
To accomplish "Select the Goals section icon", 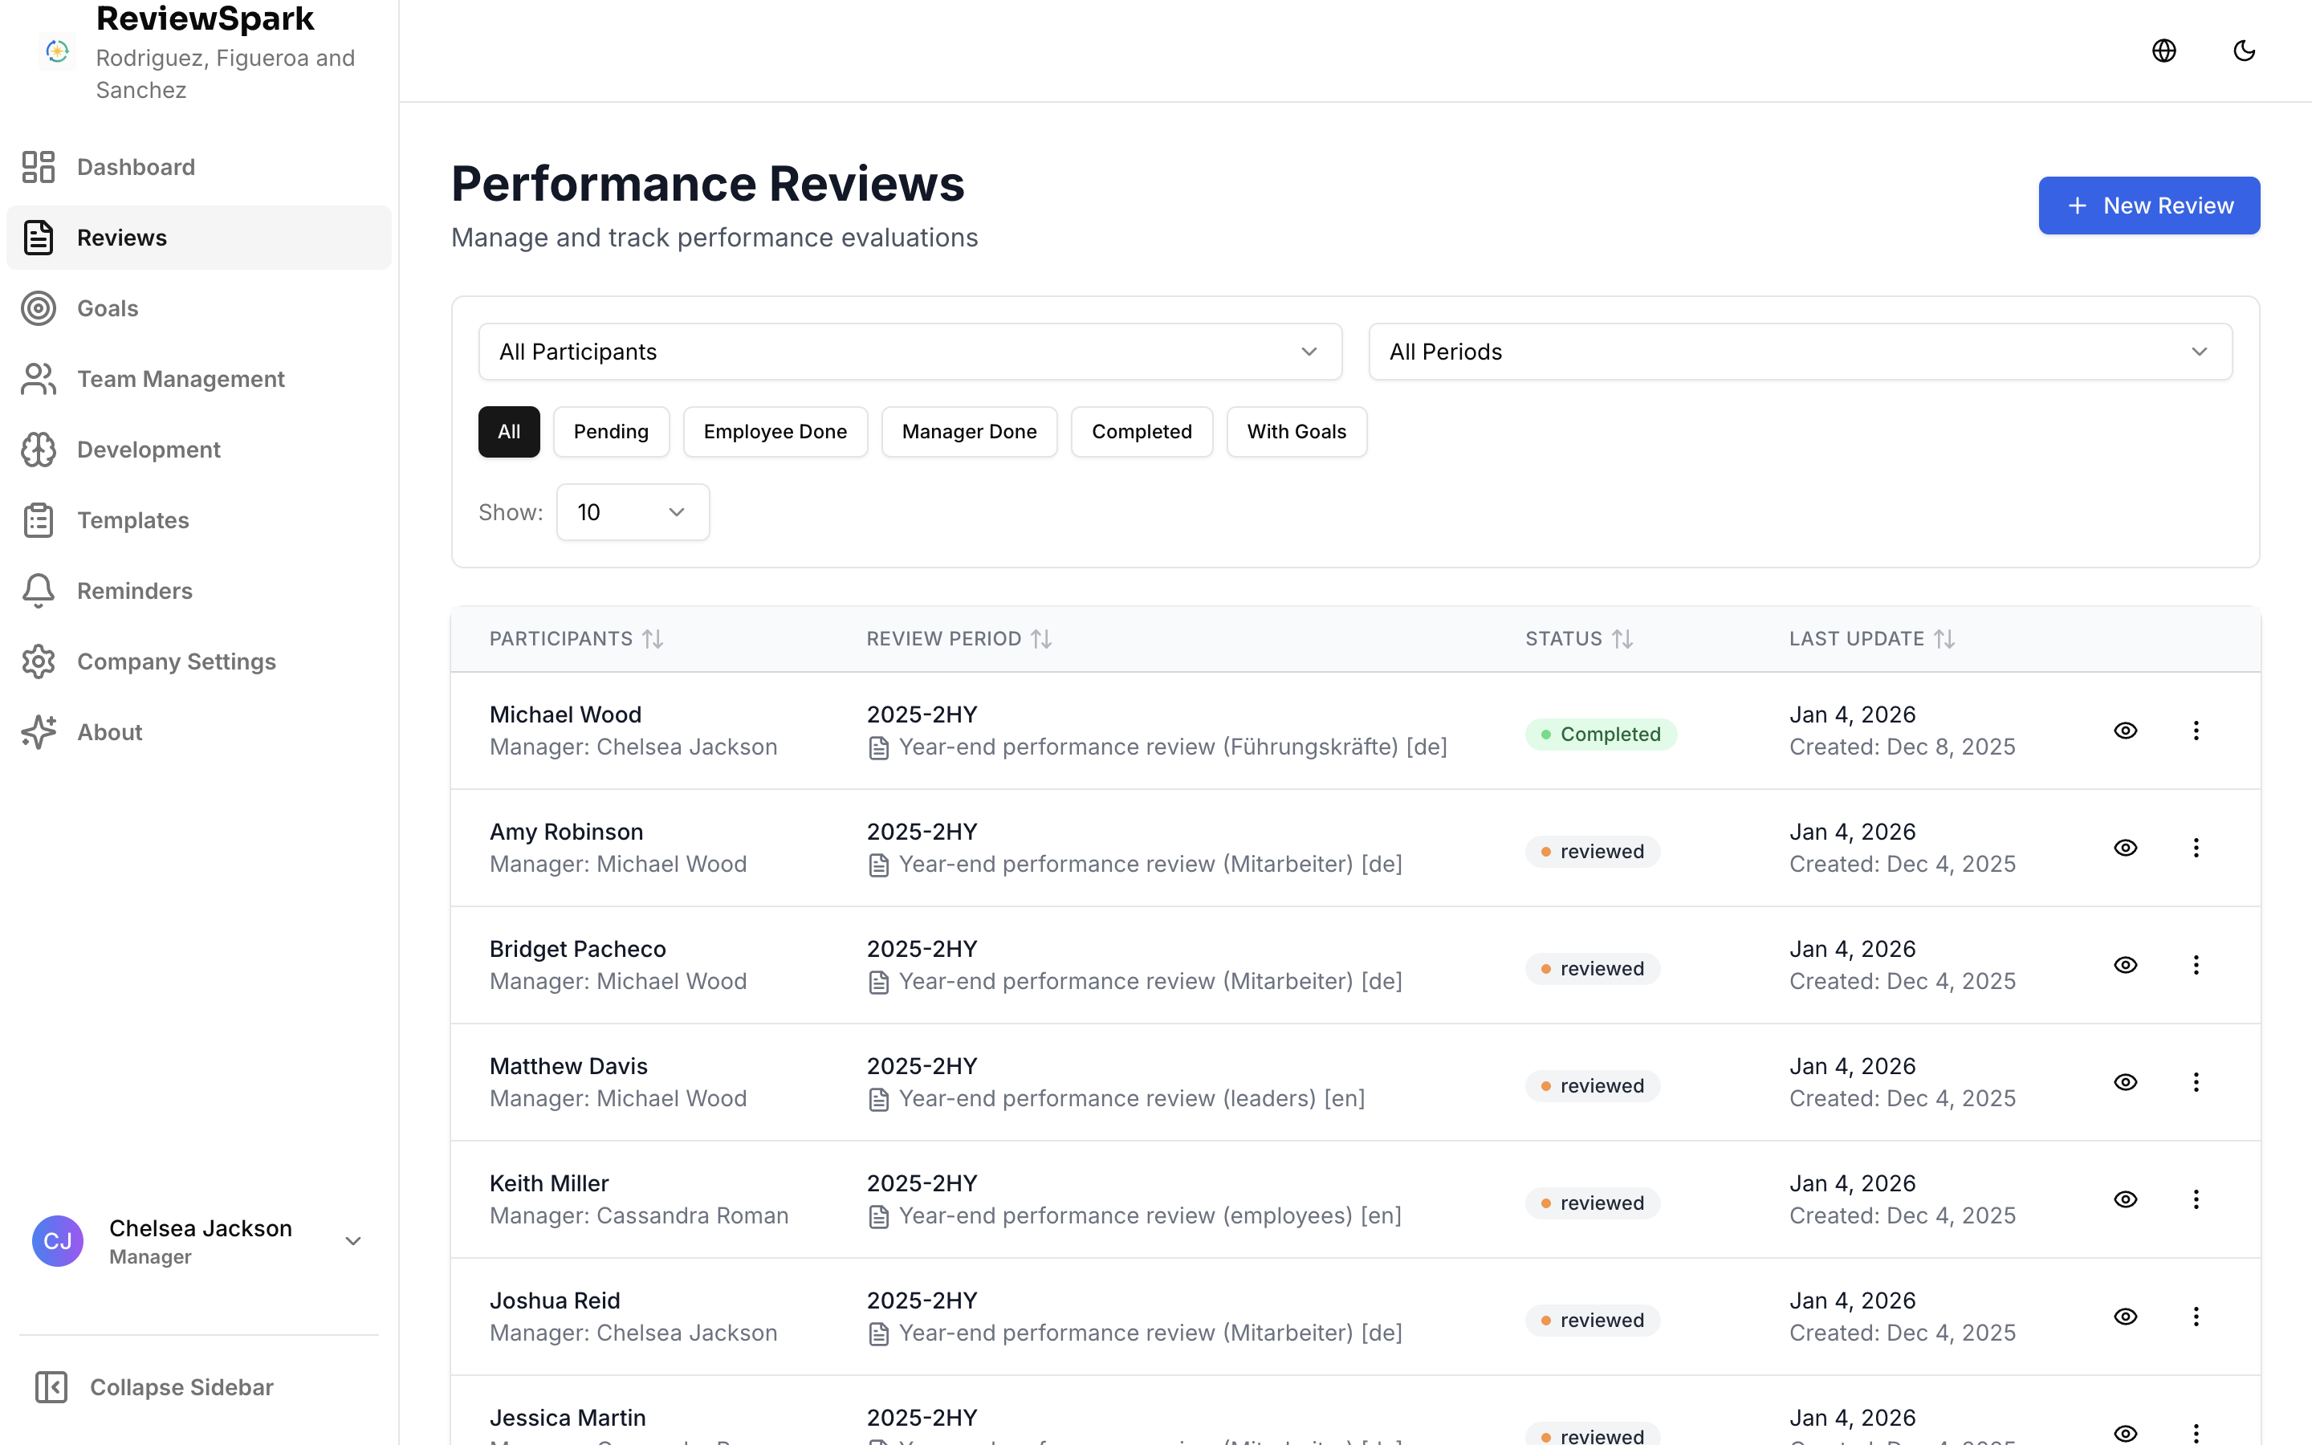I will click(39, 307).
